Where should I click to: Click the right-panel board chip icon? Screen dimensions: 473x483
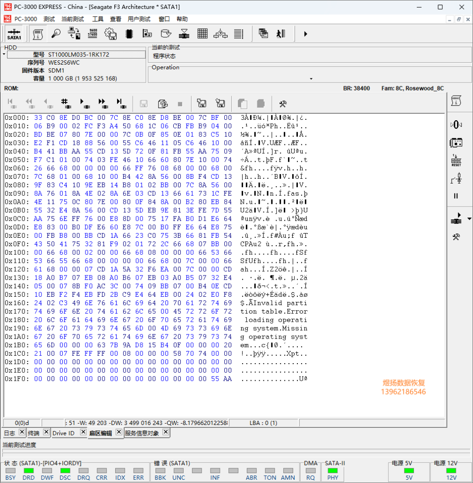click(456, 142)
